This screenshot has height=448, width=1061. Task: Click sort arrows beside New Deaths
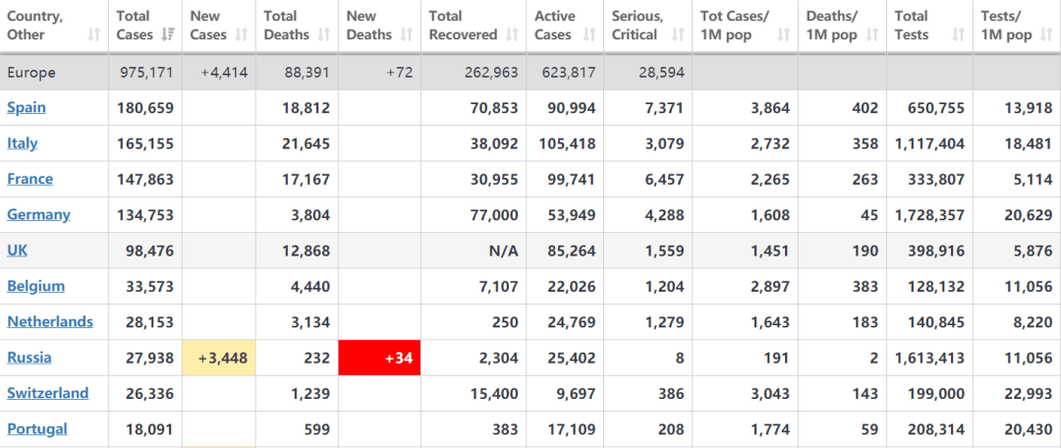[x=407, y=35]
